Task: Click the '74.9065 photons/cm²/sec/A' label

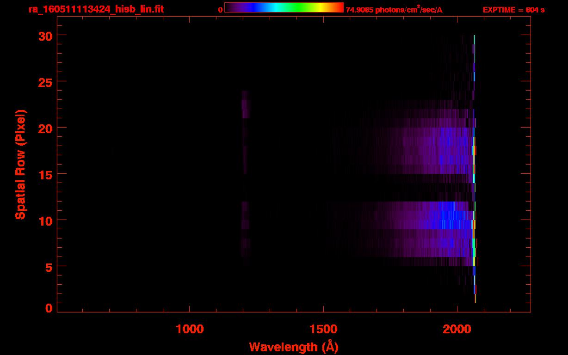Action: (394, 10)
